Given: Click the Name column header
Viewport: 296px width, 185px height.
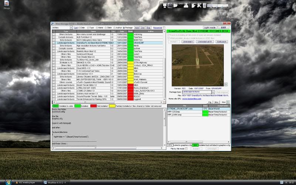Looking at the screenshot, I should (x=93, y=31).
